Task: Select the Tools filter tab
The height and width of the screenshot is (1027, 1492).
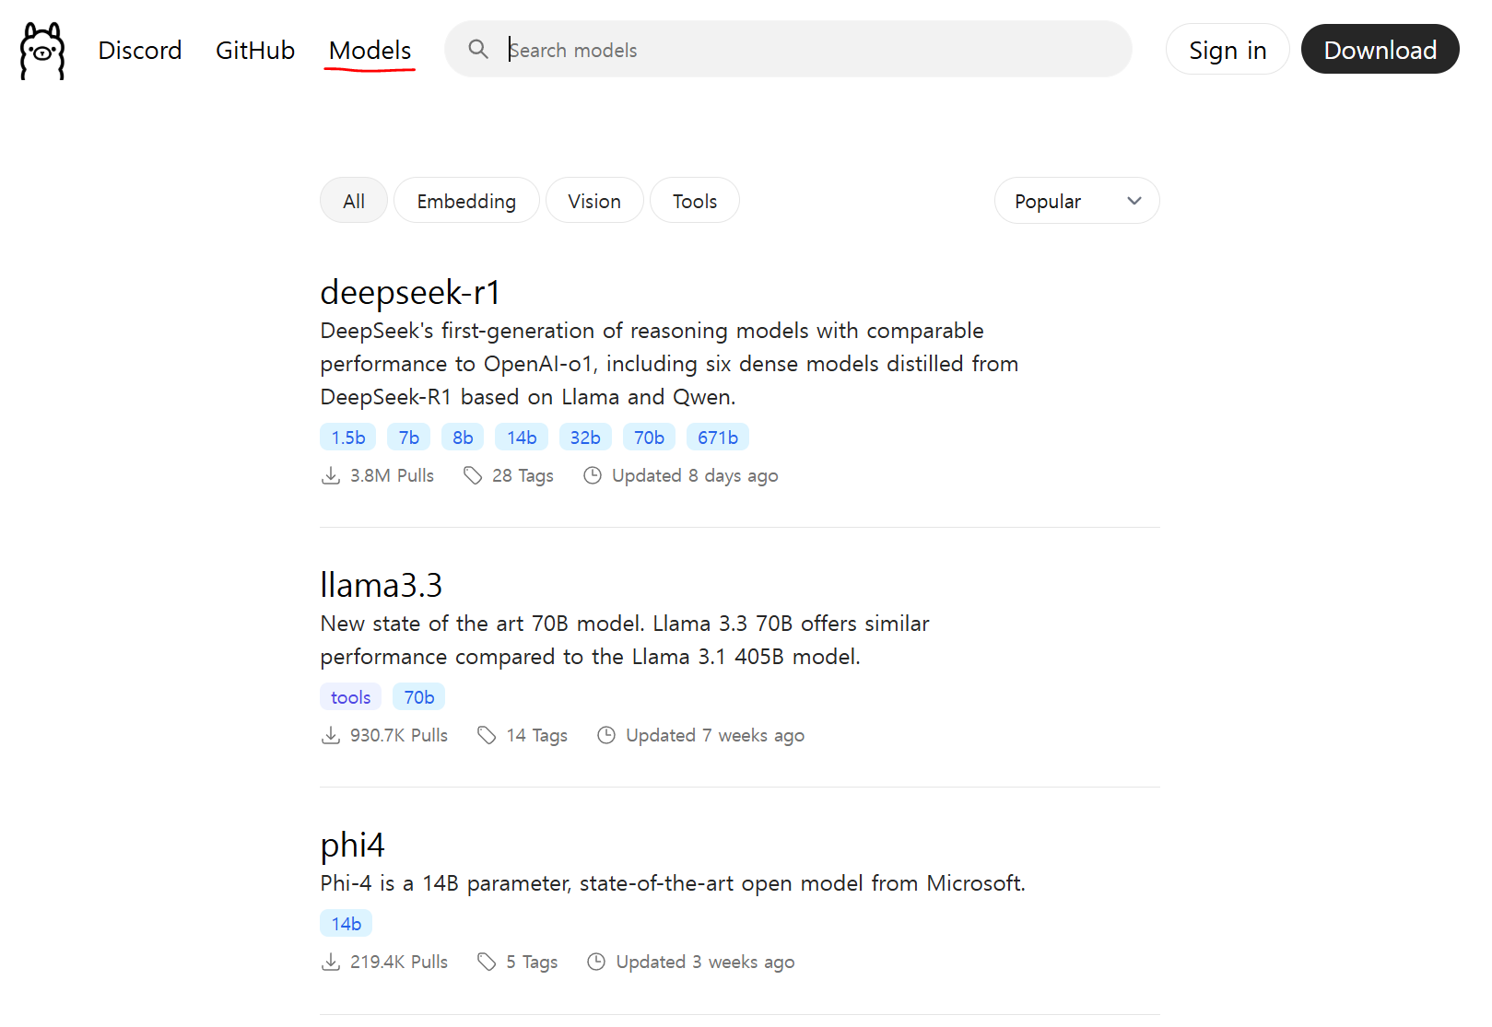Action: point(695,201)
